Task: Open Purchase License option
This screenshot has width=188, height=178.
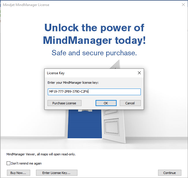Action: (64, 103)
